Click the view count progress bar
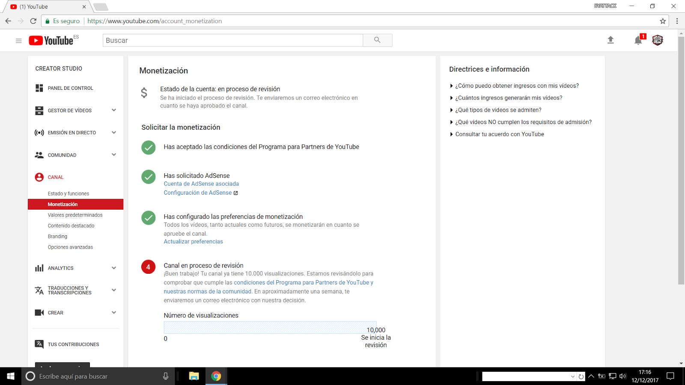Image resolution: width=685 pixels, height=385 pixels. click(270, 327)
